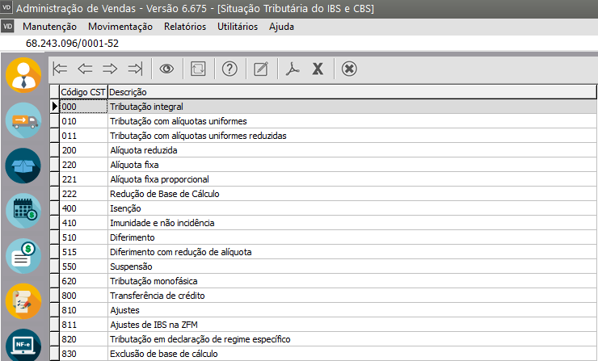The image size is (598, 361).
Task: Export to PDF icon
Action: [x=293, y=69]
